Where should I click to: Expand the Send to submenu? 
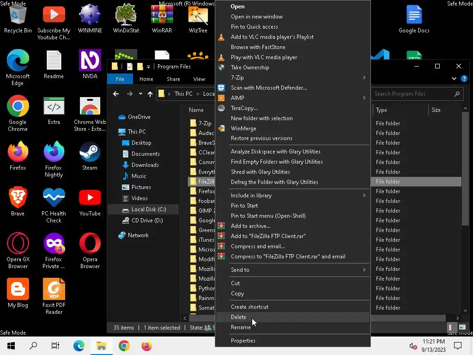292,270
